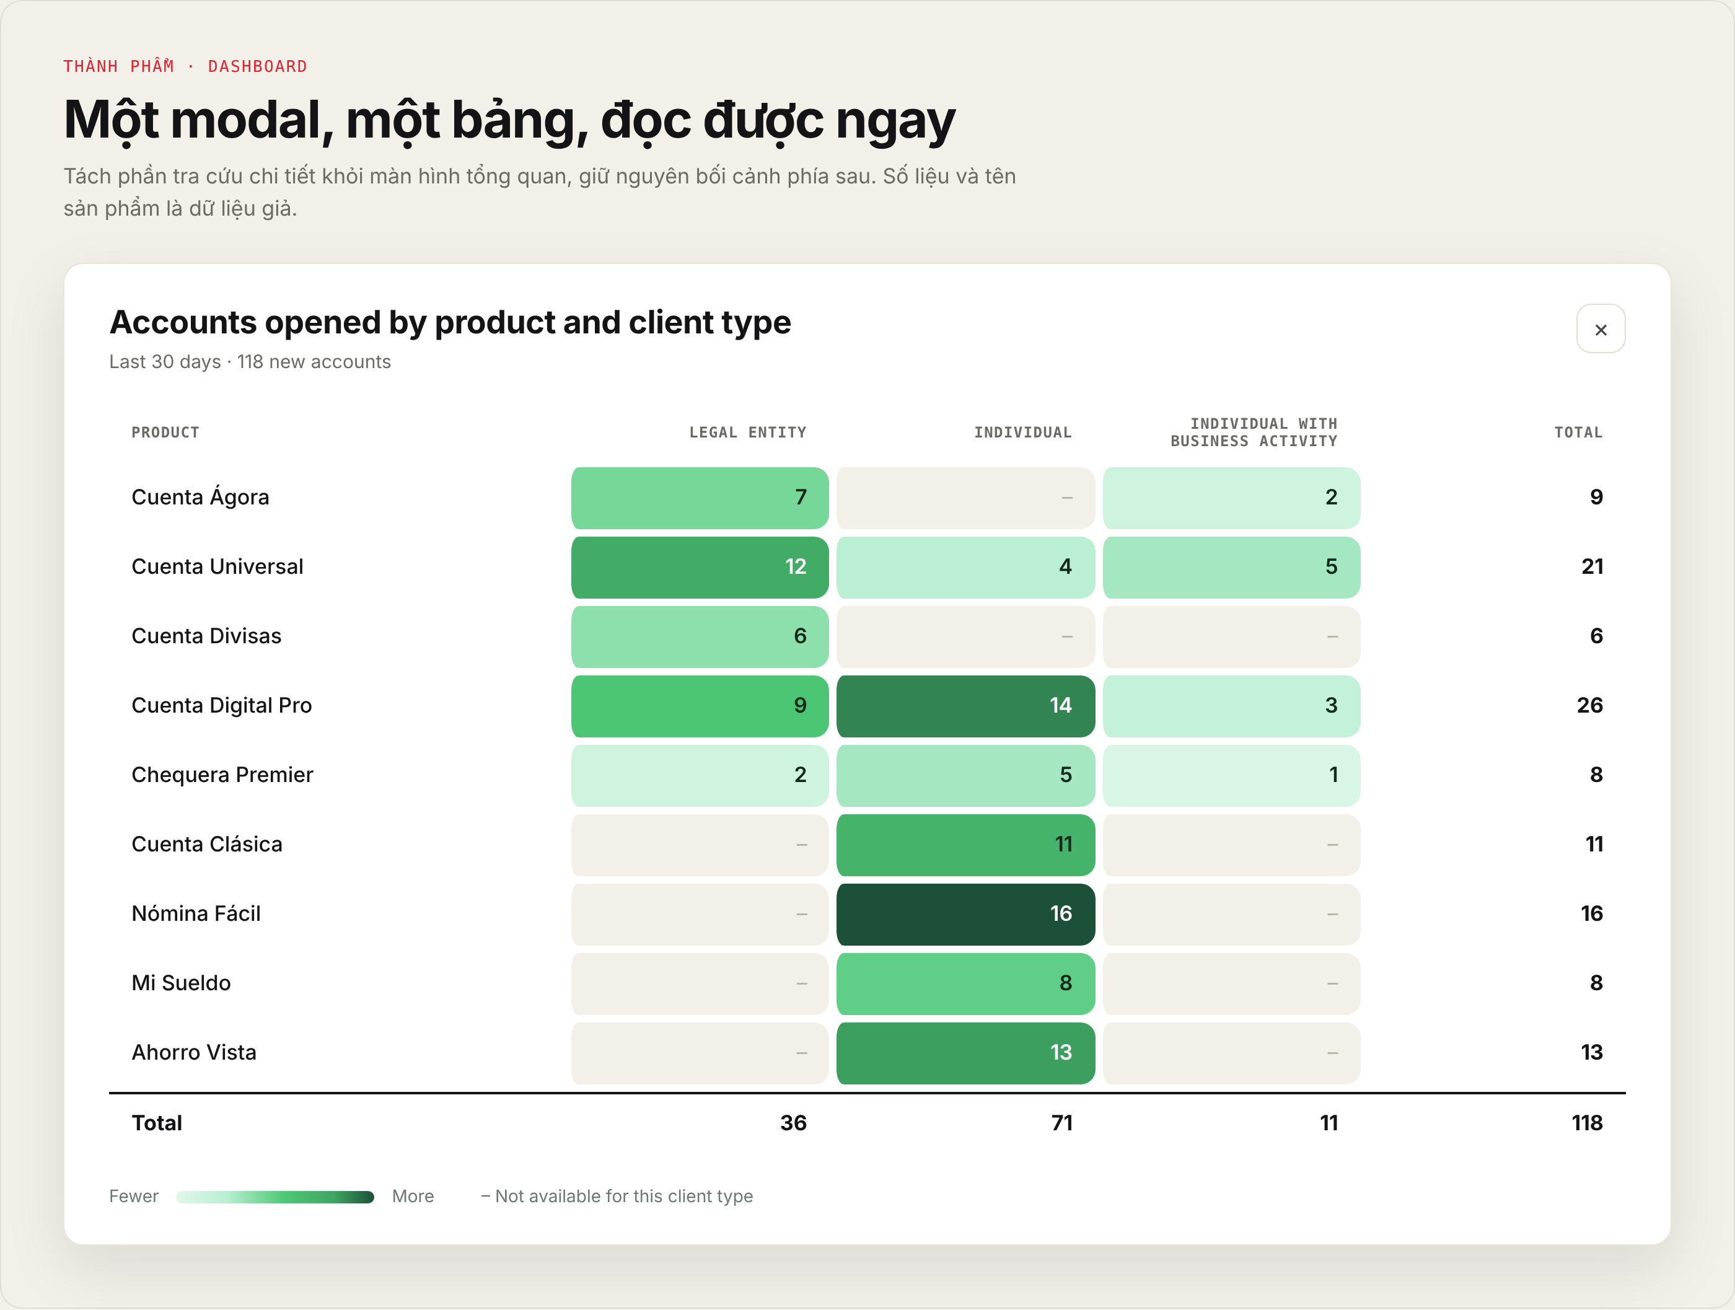Viewport: 1735px width, 1310px height.
Task: Click Mi Sueldo Individual cell 8
Action: coord(965,983)
